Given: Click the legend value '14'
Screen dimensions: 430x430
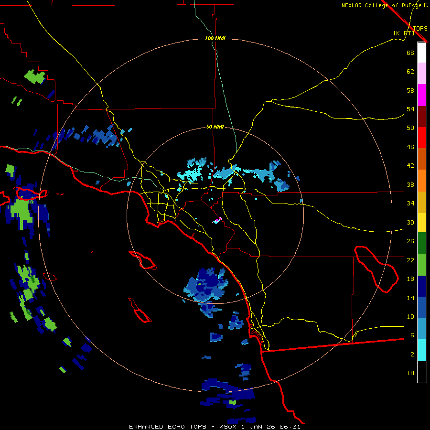Looking at the screenshot, I should click(x=410, y=298).
